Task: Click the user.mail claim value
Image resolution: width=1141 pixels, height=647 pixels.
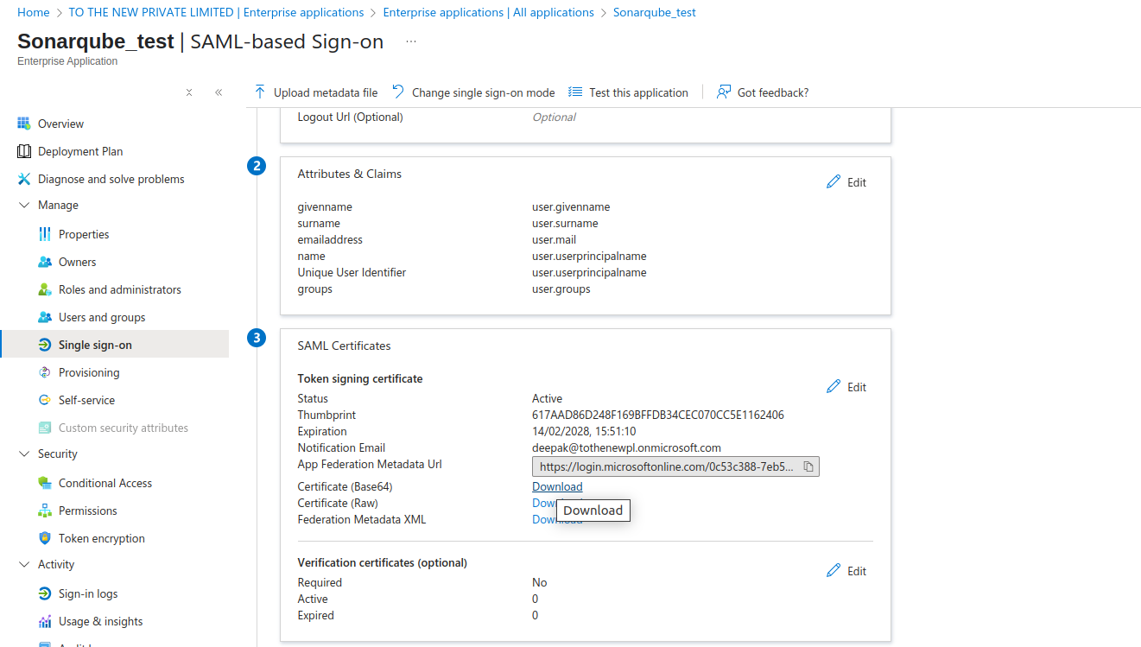Action: (x=554, y=239)
